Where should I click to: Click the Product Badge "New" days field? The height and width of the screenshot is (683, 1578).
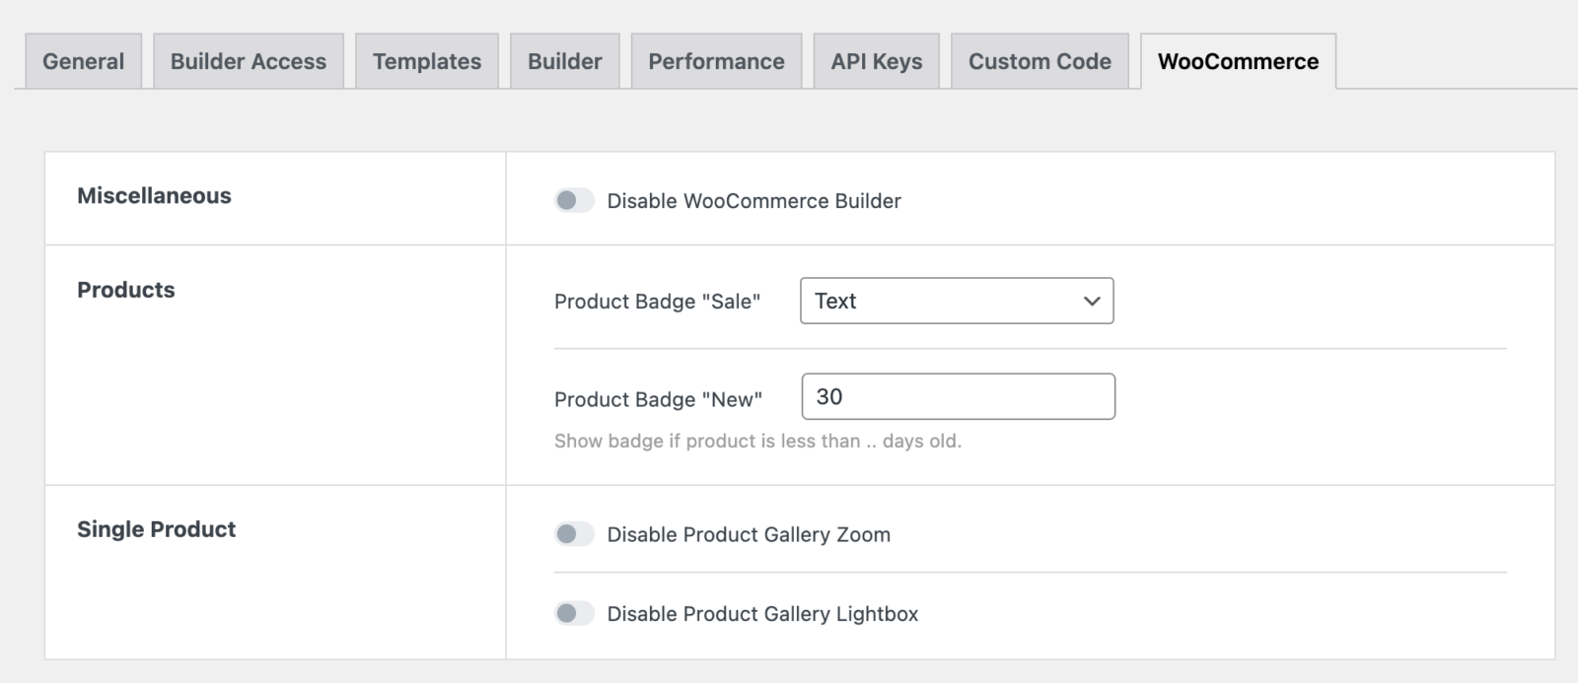(x=958, y=396)
